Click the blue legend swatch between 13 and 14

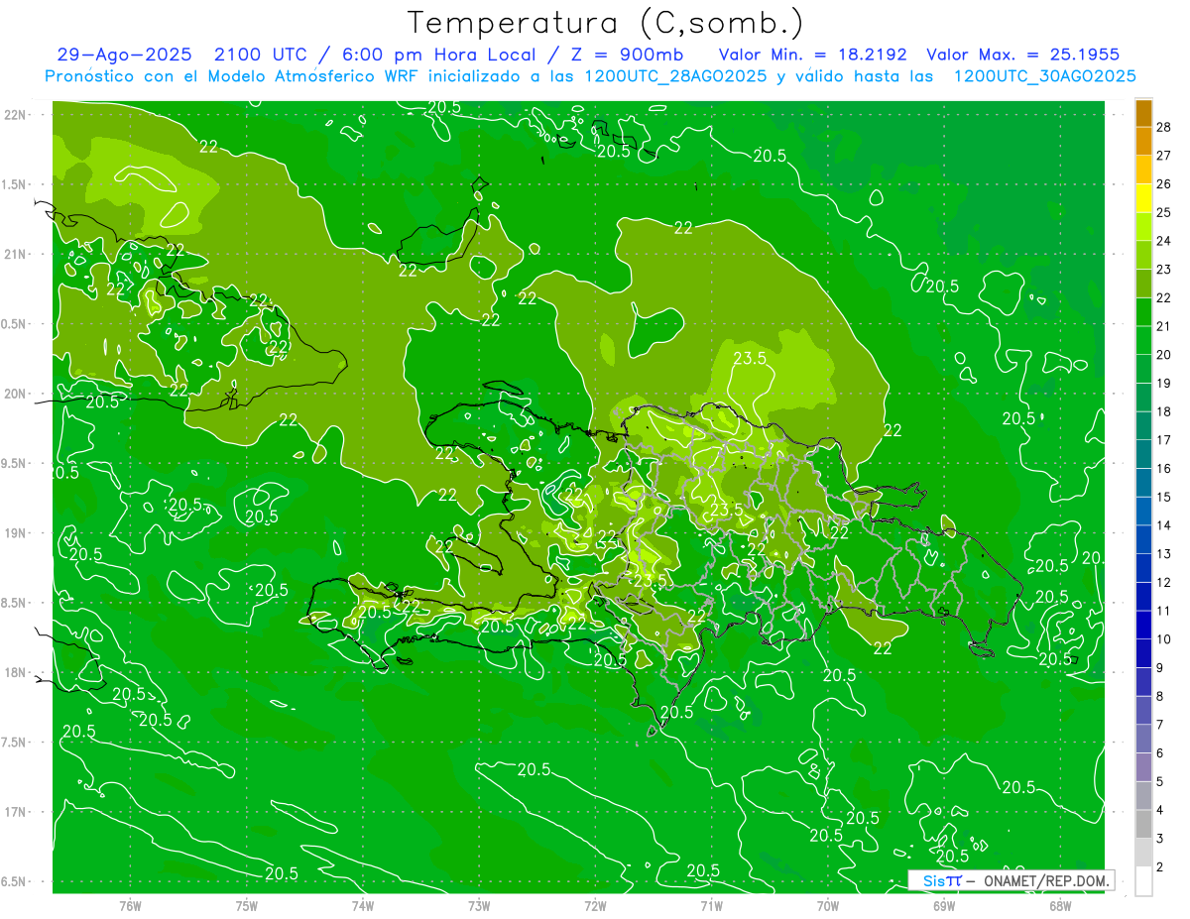(1144, 539)
